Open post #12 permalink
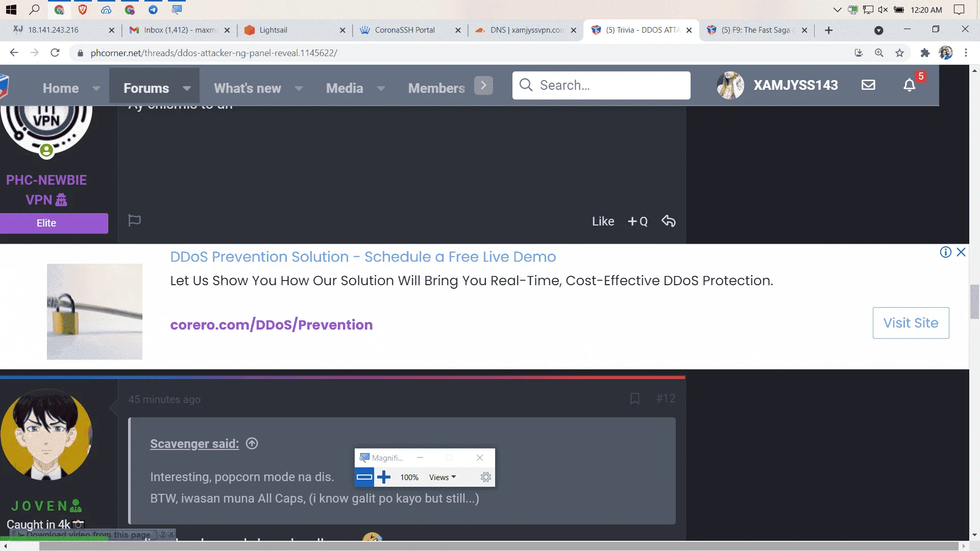The height and width of the screenshot is (551, 980). coord(666,398)
